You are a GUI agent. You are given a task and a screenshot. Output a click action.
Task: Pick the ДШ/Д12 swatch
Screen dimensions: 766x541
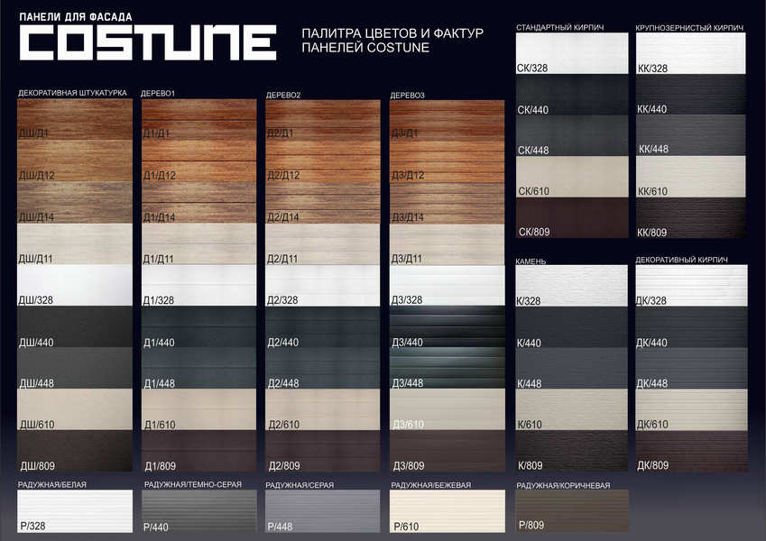click(x=75, y=161)
